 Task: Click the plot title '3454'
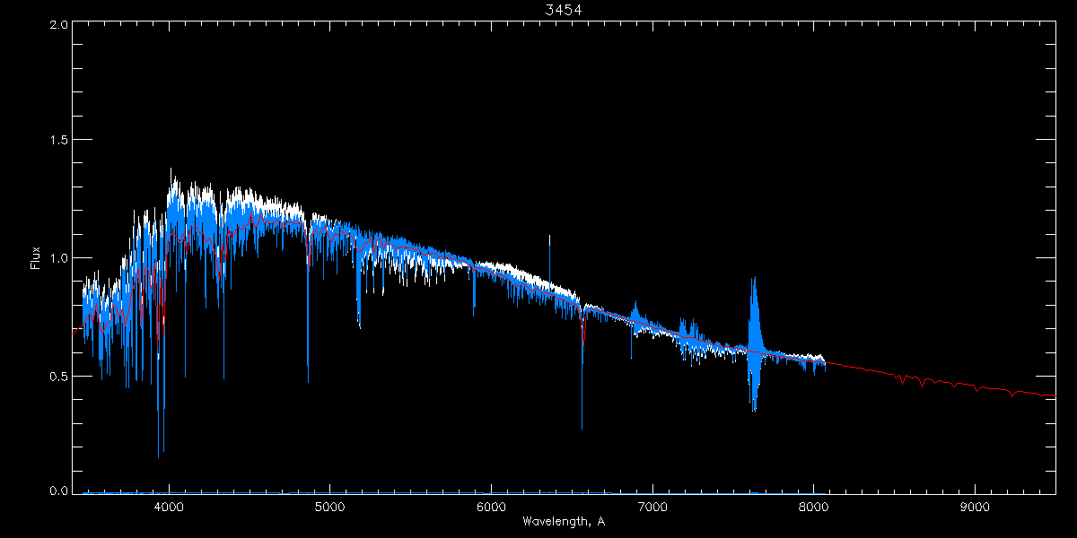562,10
